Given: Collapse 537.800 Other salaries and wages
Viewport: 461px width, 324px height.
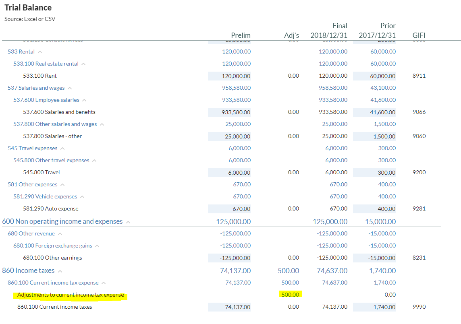Looking at the screenshot, I should click(102, 124).
